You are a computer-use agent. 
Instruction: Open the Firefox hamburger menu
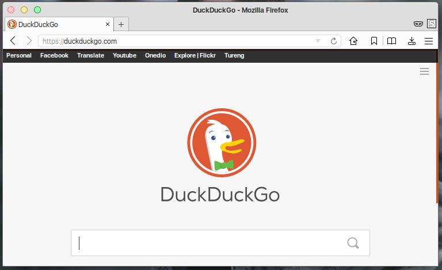point(429,41)
